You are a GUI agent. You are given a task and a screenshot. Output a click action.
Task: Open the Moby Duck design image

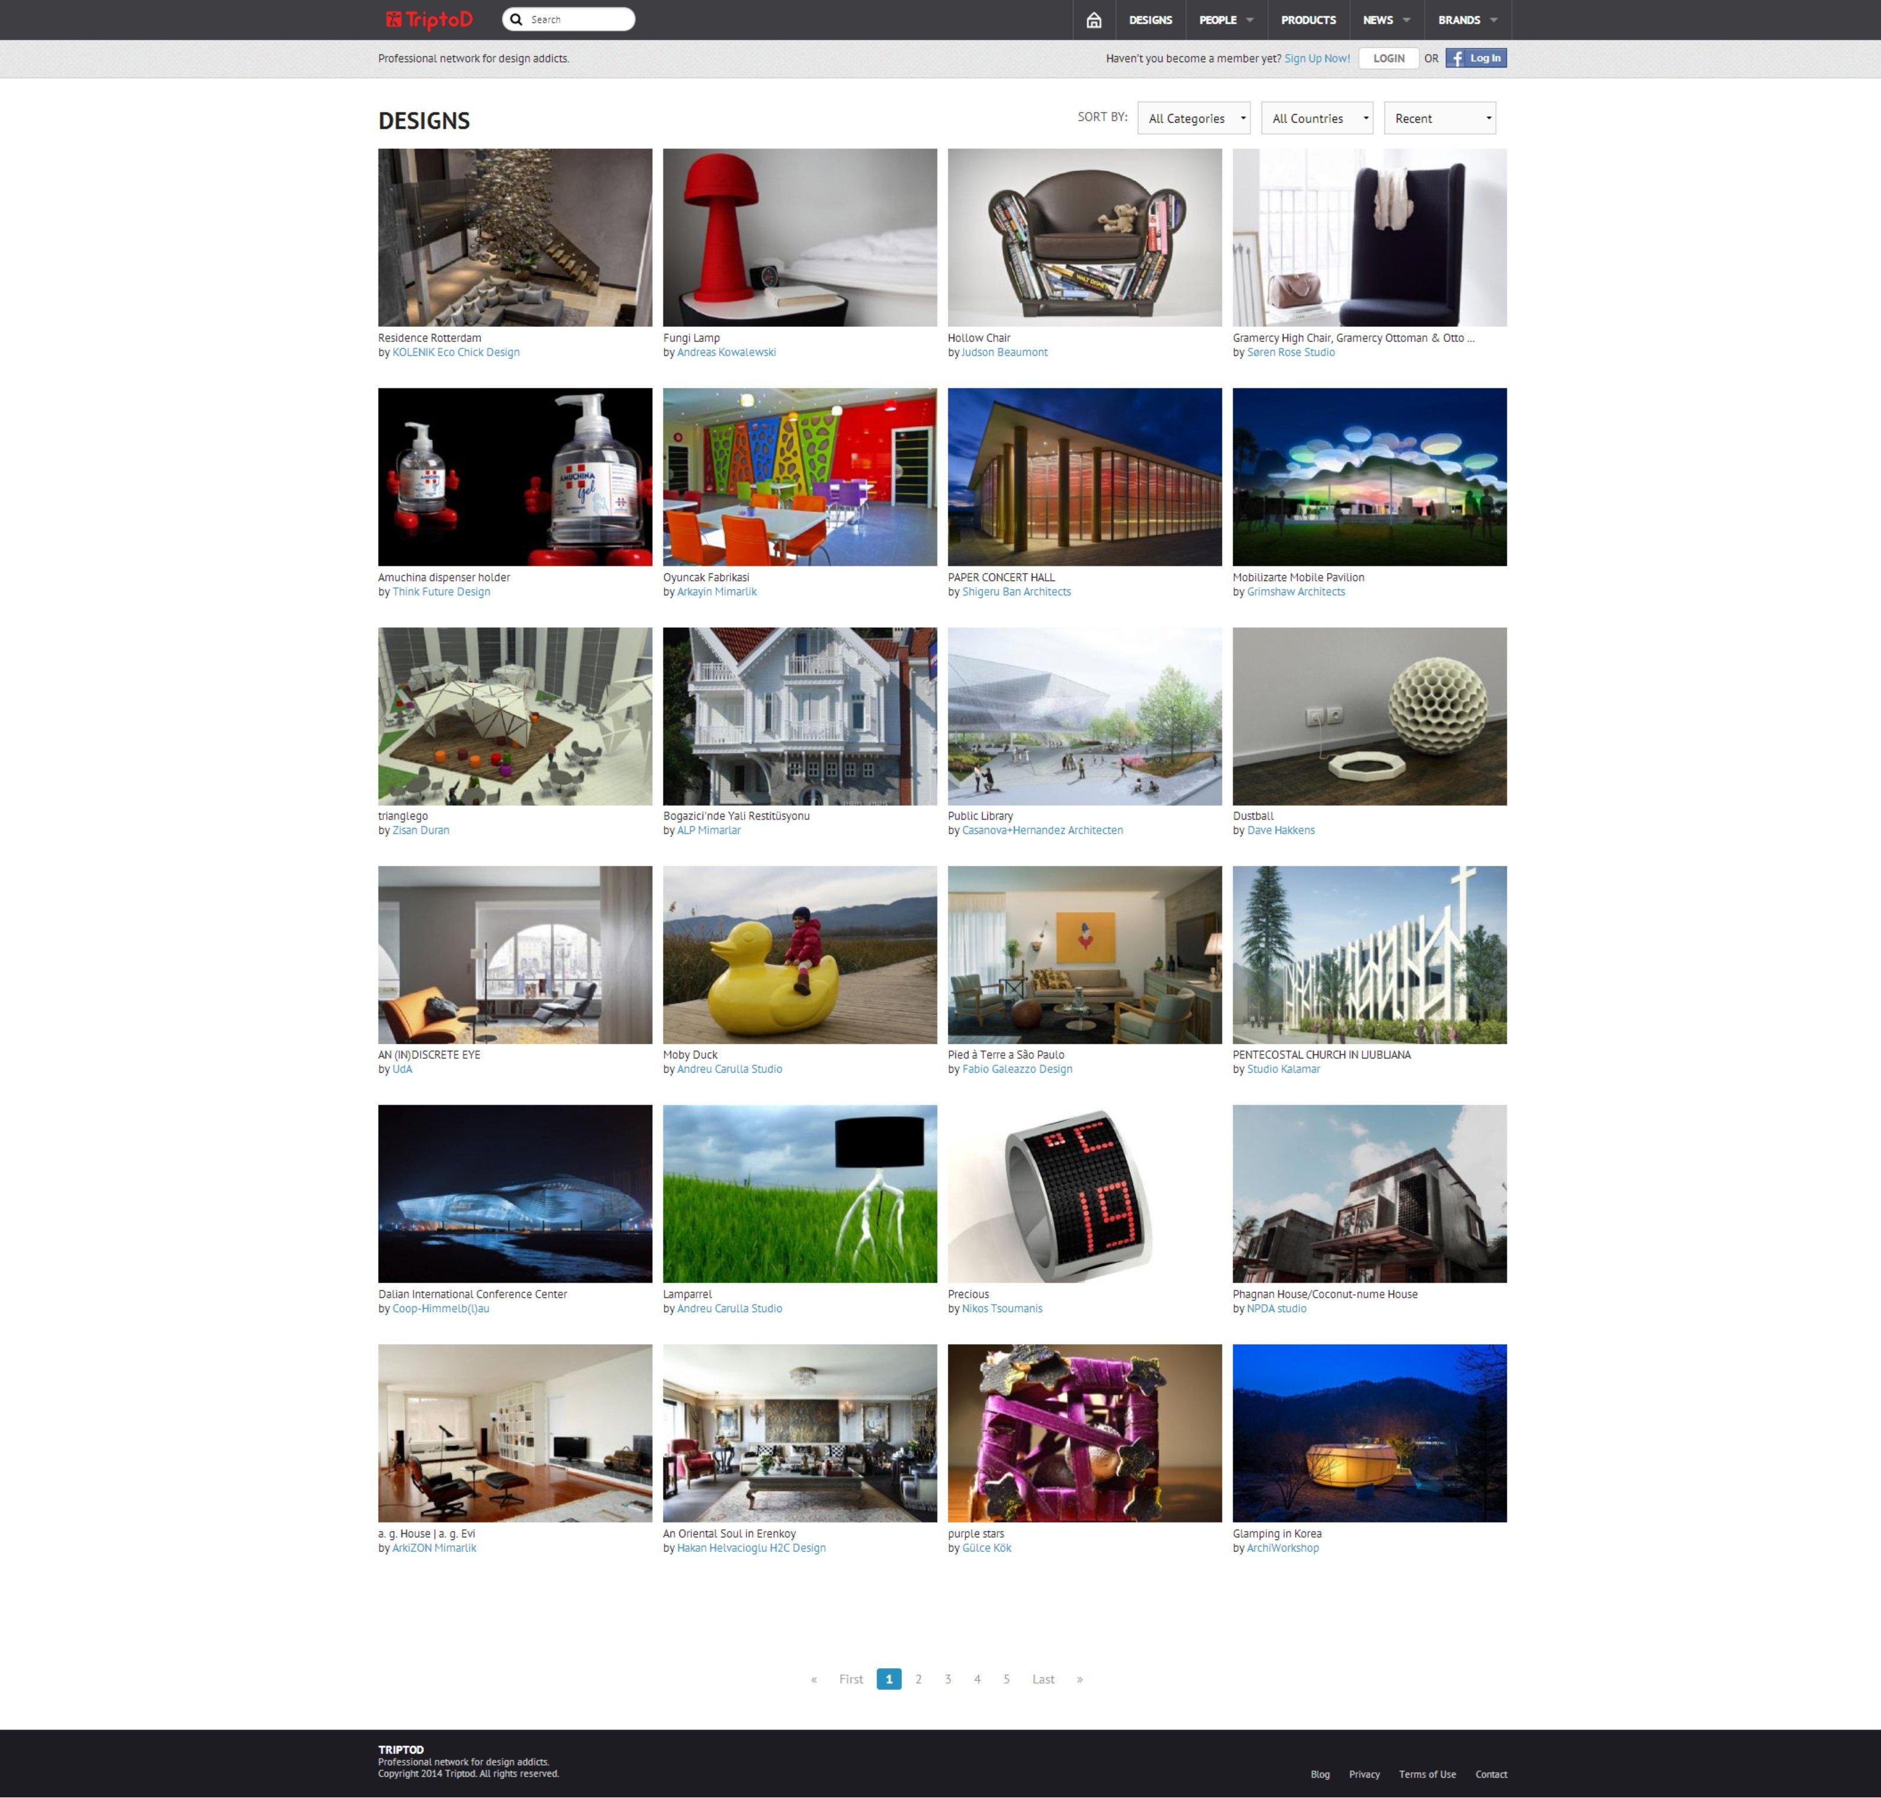tap(799, 955)
